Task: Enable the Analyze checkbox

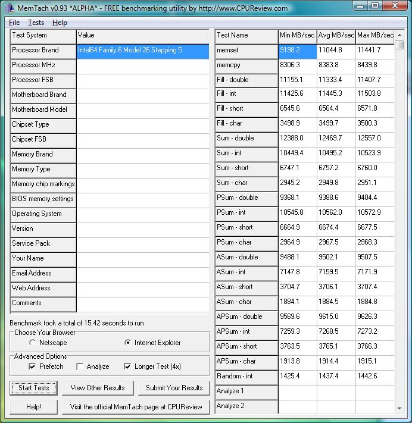Action: (80, 366)
